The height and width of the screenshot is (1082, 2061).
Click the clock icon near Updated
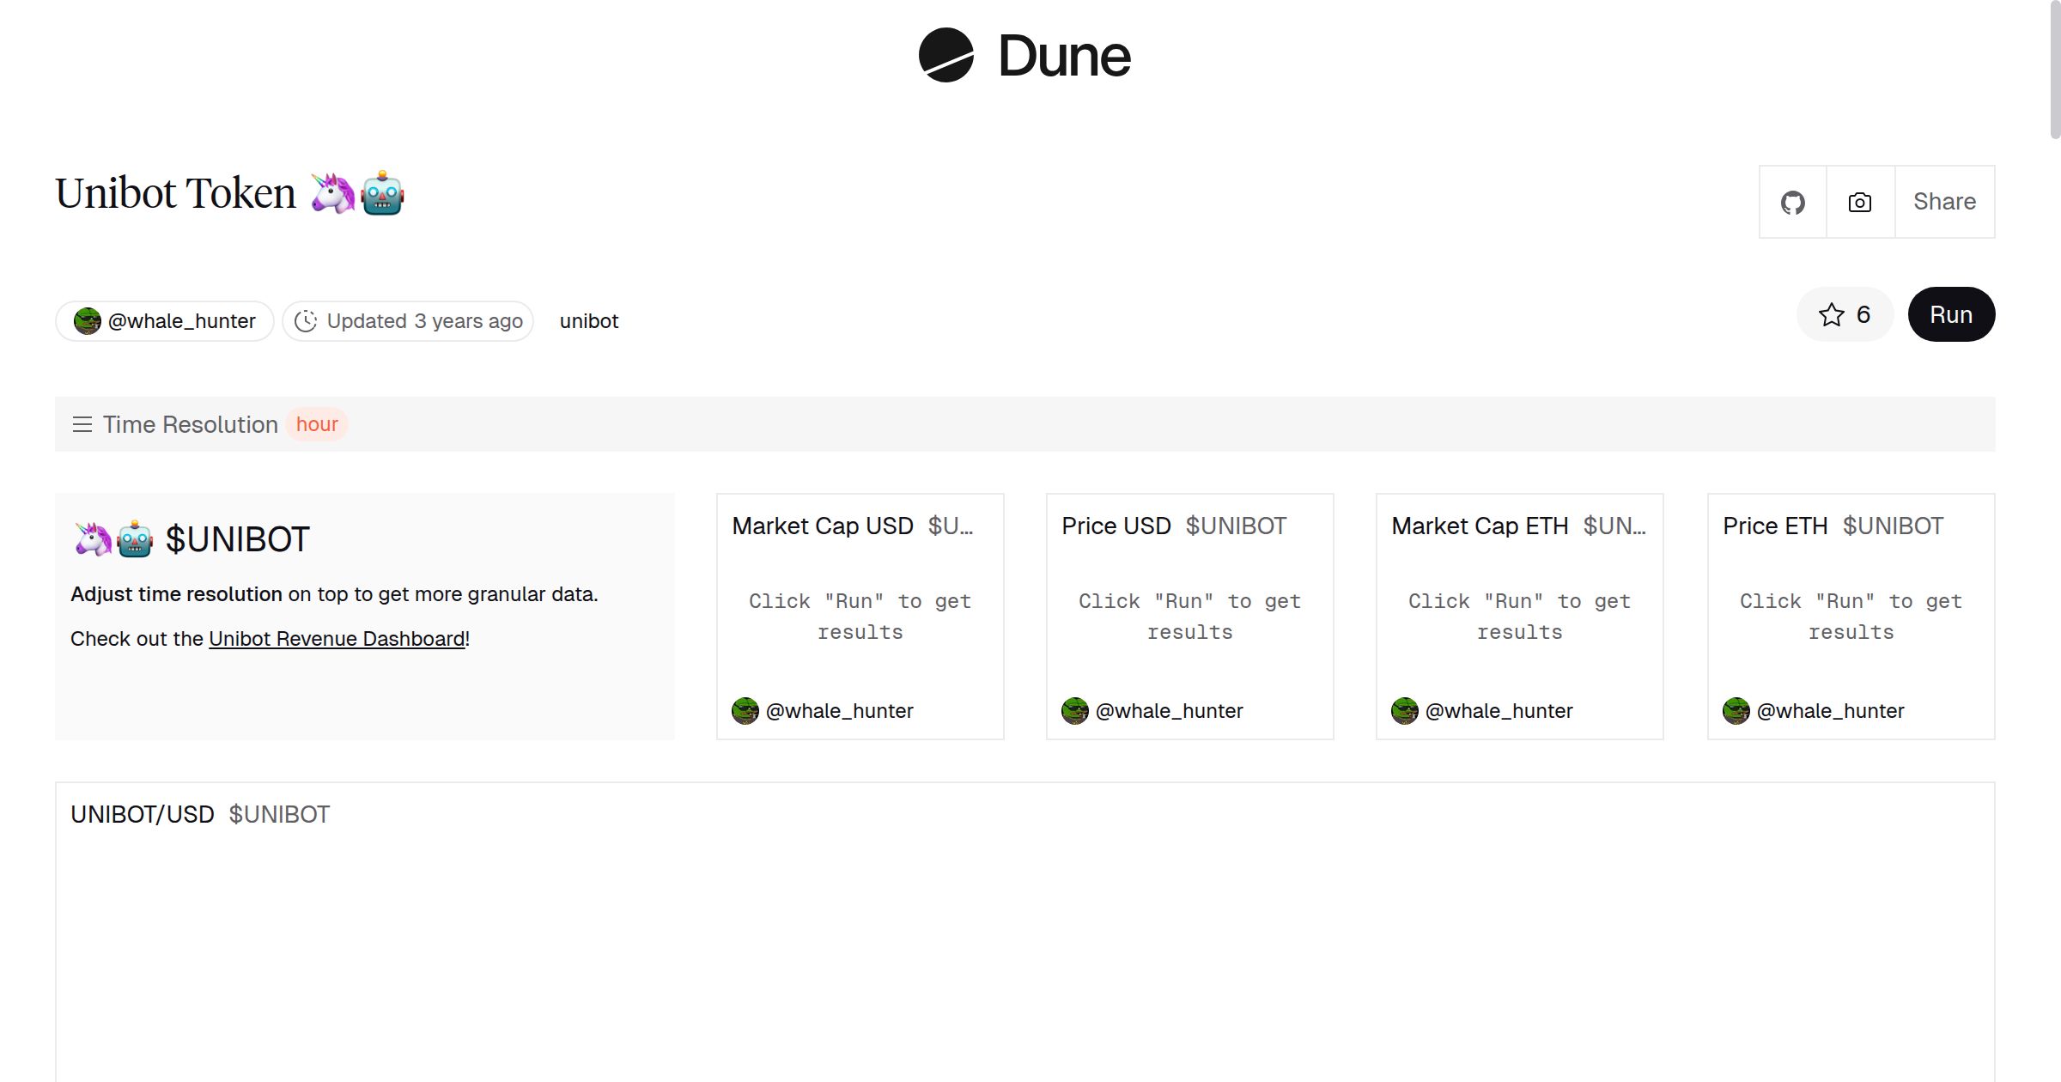tap(306, 321)
